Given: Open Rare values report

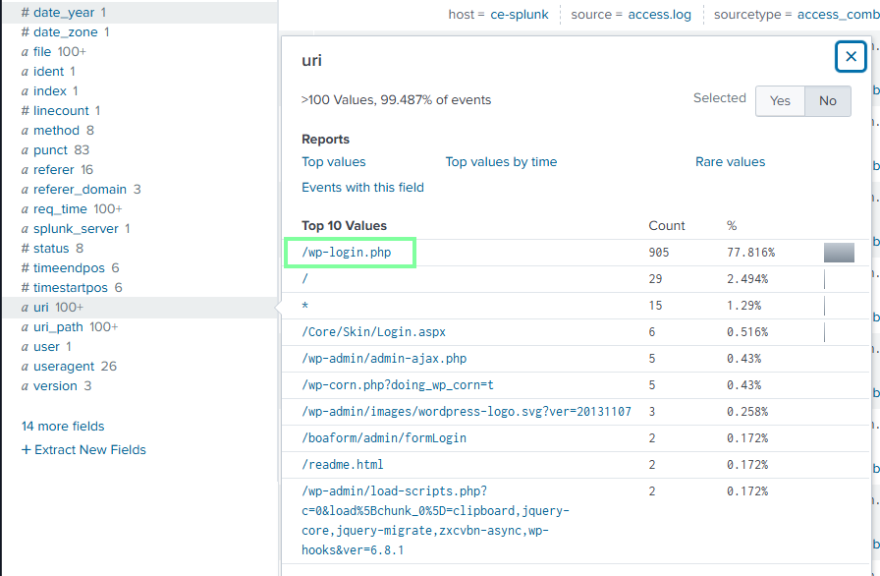Looking at the screenshot, I should click(730, 162).
